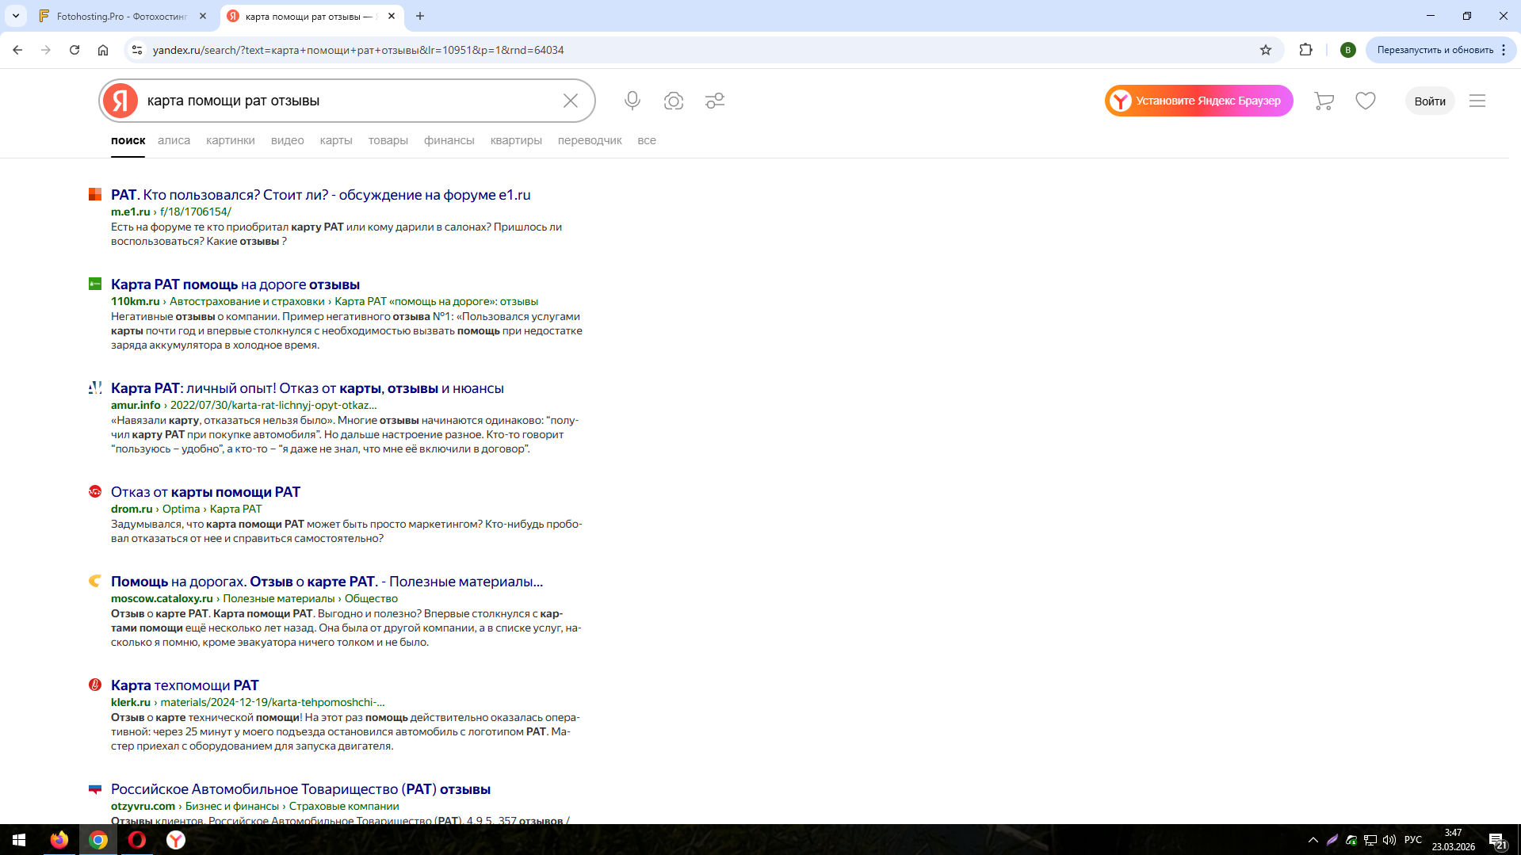The image size is (1521, 855).
Task: Open the Chrome three-dot menu
Action: point(1504,50)
